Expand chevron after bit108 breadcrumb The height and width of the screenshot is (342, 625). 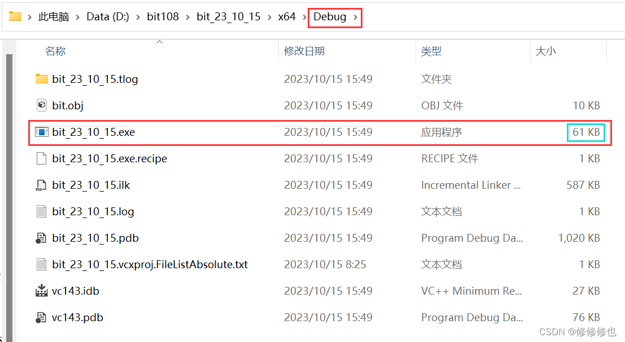click(187, 17)
